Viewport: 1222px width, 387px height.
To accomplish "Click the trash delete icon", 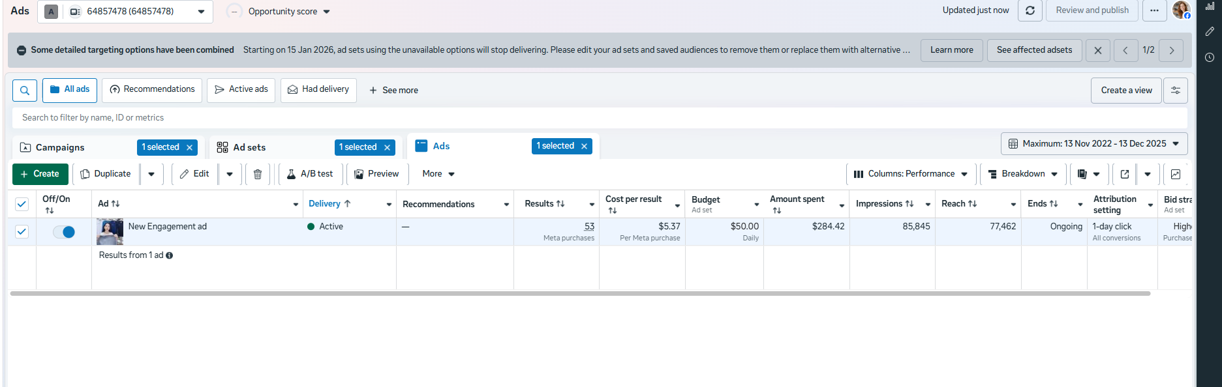I will (258, 174).
